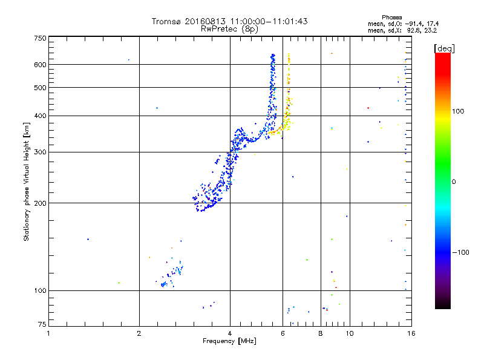Image resolution: width=484 pixels, height=363 pixels.
Task: Click the colorbar '100' tick label
Action: [458, 111]
